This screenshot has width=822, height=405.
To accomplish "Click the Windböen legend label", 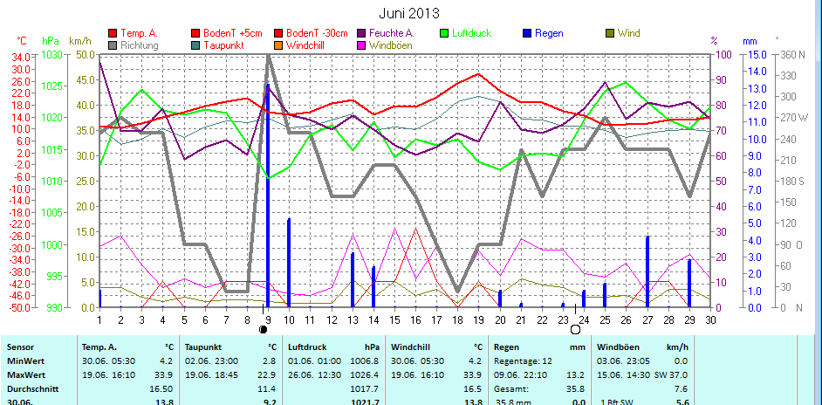I will coord(391,45).
